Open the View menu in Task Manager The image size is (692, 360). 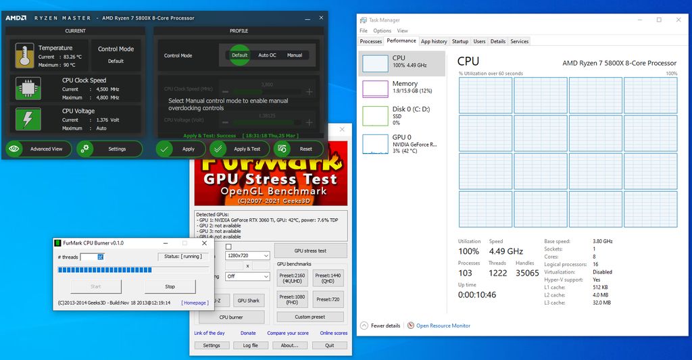point(403,31)
